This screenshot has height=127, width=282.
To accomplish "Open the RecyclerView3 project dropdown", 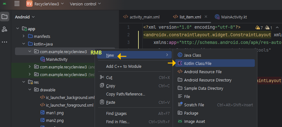I will 49,4.
